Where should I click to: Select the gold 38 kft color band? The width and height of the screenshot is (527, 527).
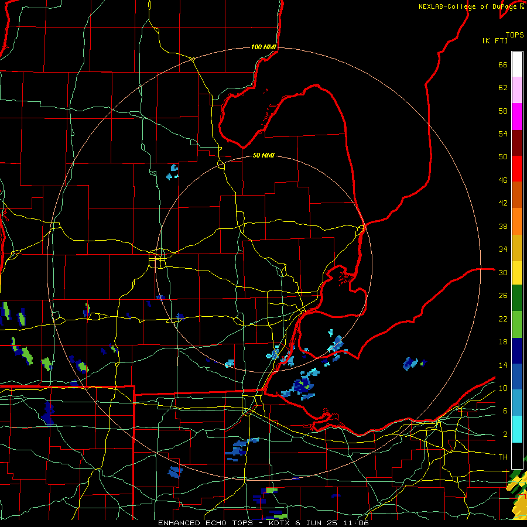(x=517, y=248)
